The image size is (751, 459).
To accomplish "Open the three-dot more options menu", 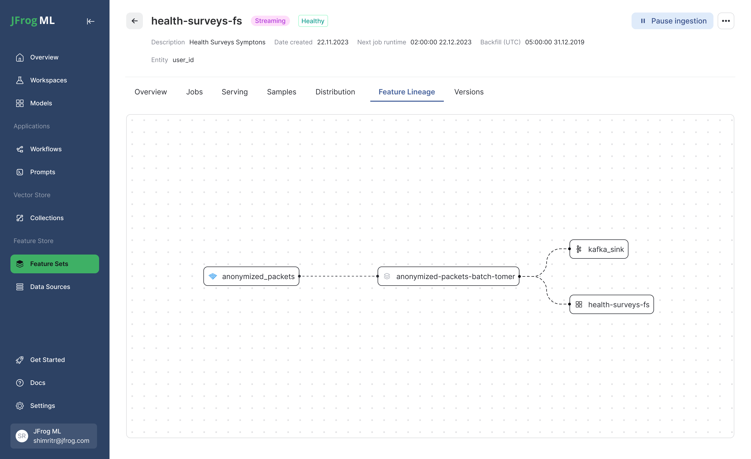I will pyautogui.click(x=726, y=21).
